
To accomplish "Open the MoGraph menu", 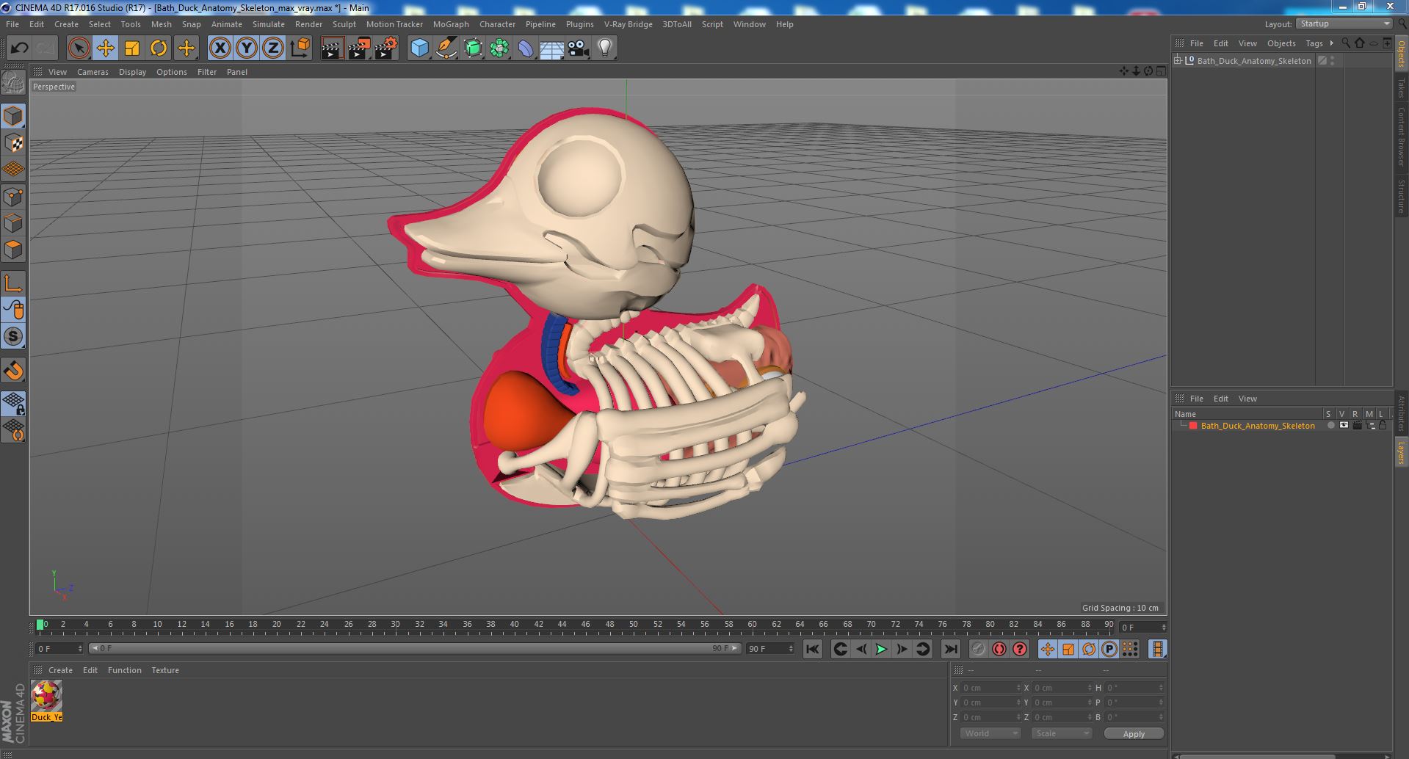I will 451,24.
